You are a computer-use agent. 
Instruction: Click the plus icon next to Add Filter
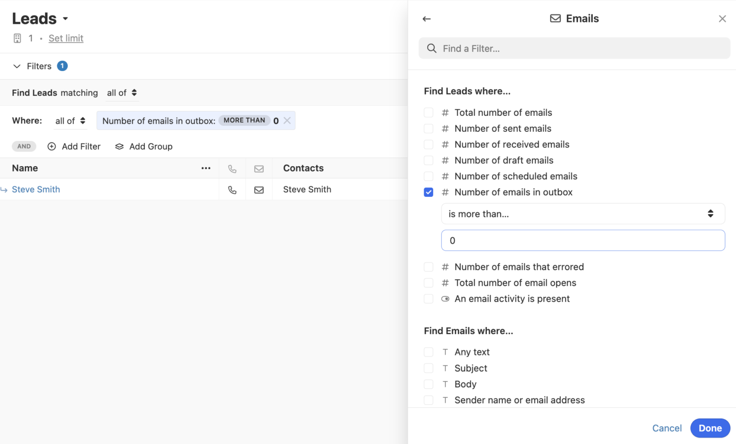[x=52, y=146]
